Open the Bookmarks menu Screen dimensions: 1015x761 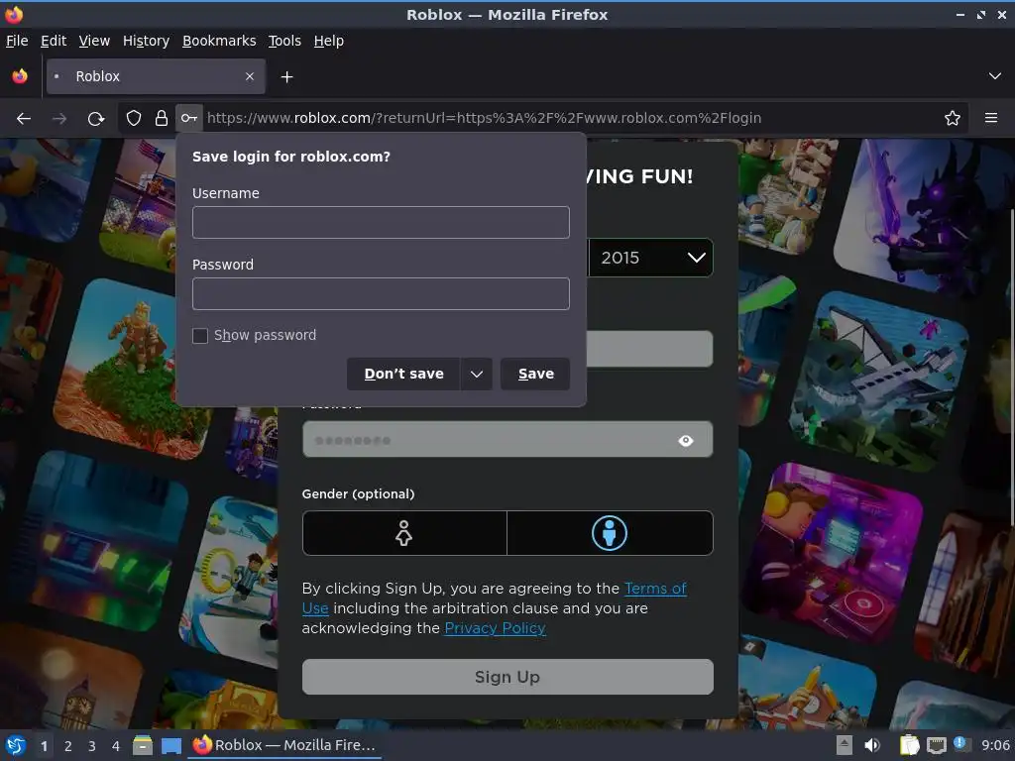click(x=219, y=41)
